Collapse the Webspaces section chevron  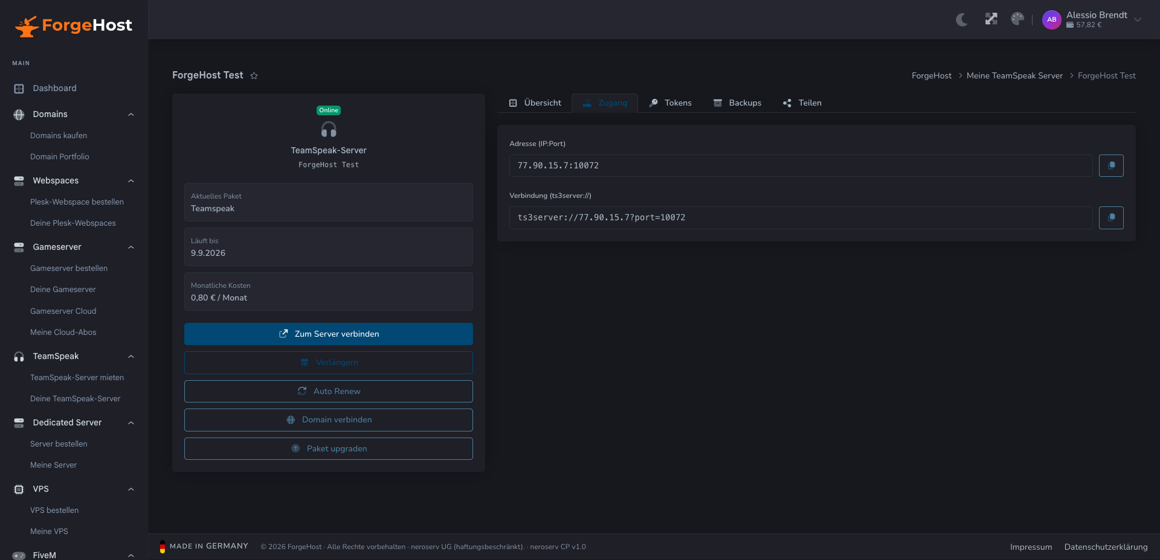point(131,181)
